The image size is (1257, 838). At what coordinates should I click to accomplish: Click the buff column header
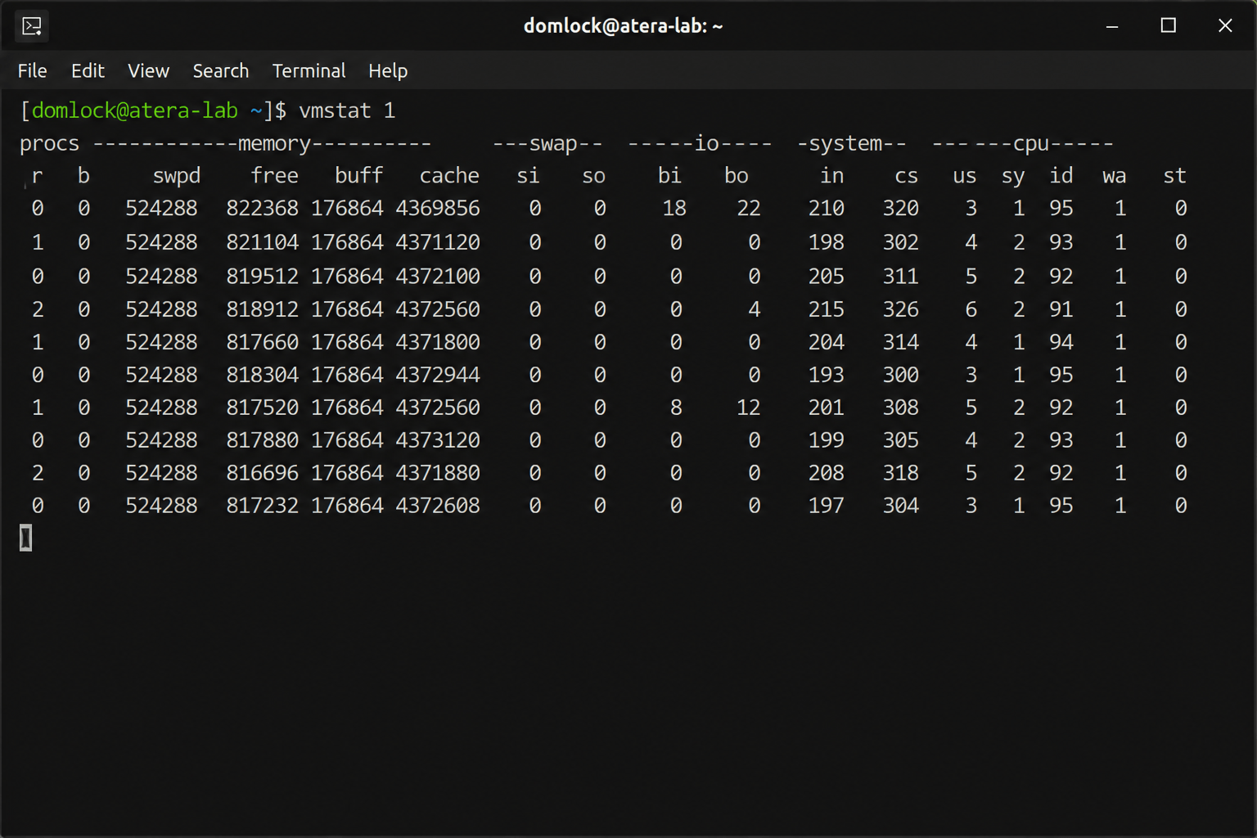click(358, 176)
